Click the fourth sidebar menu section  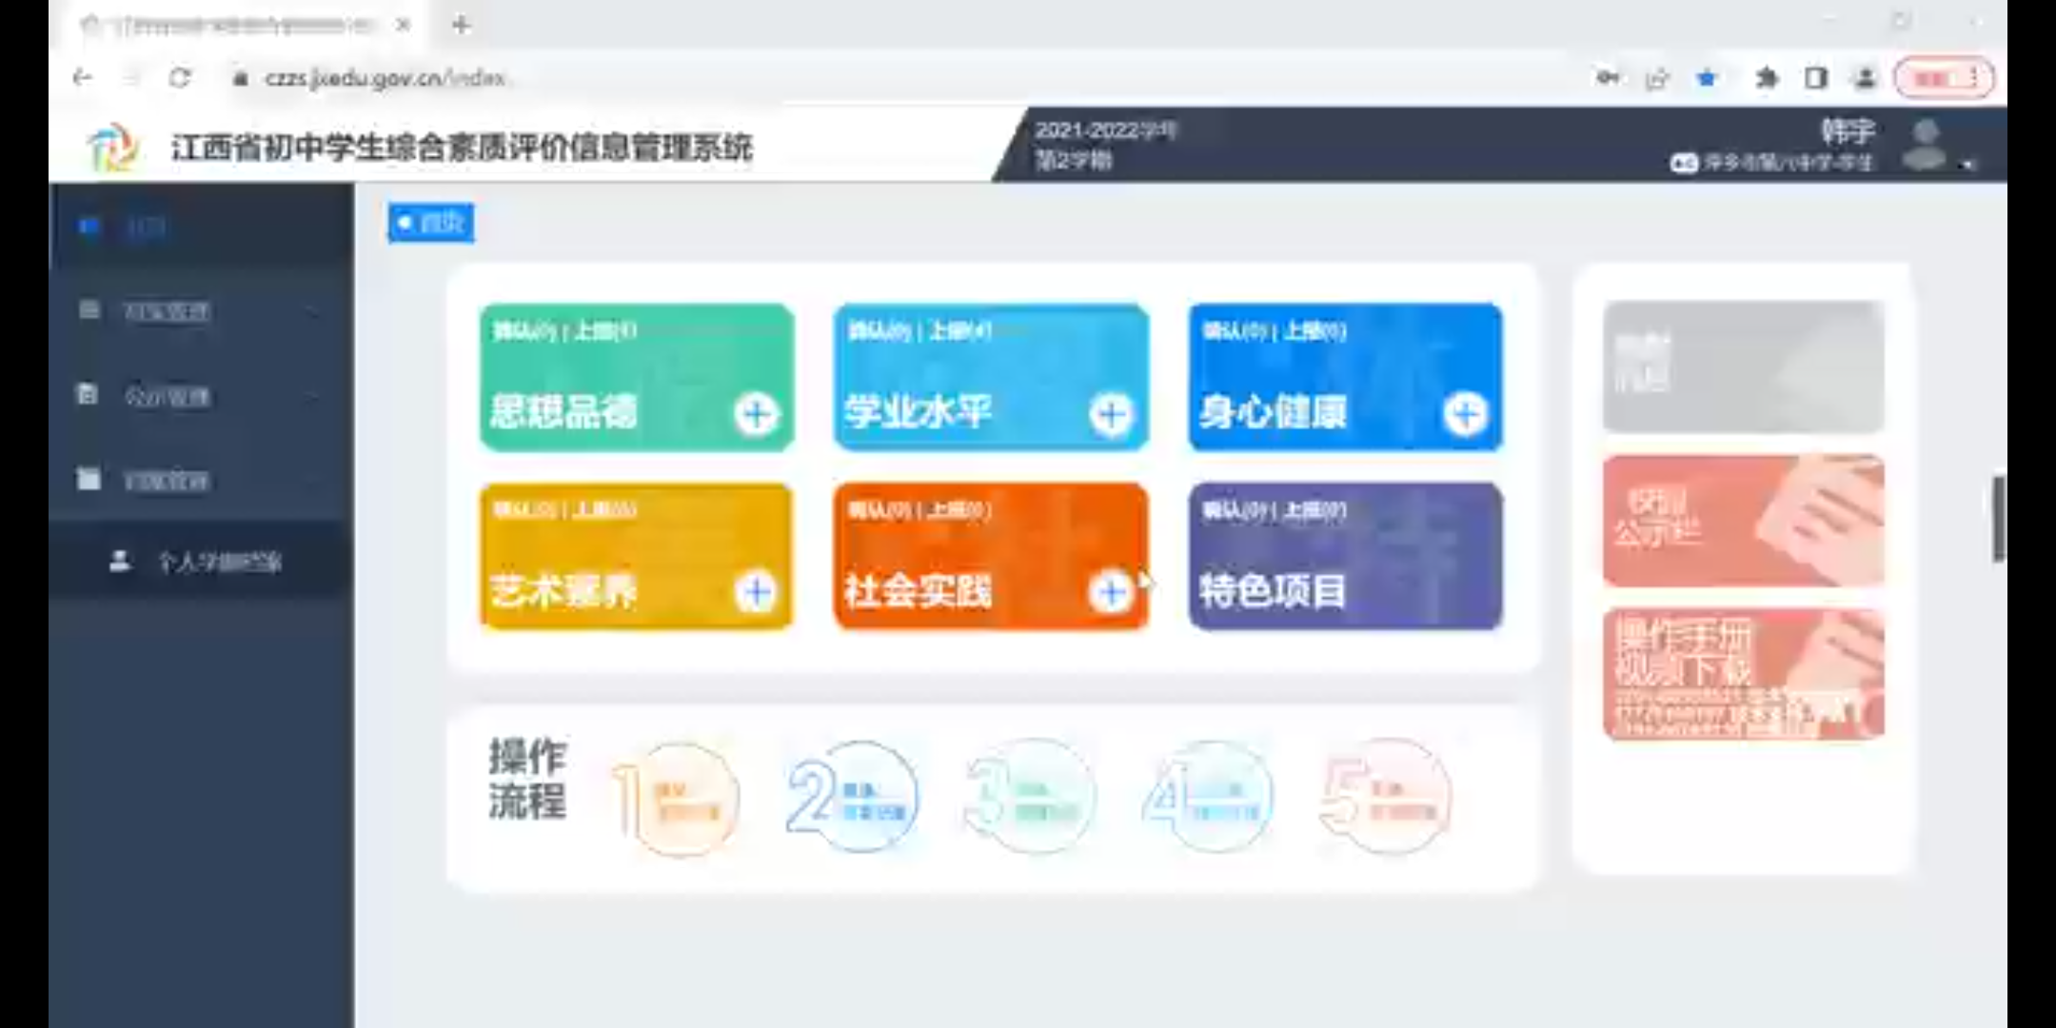click(201, 480)
